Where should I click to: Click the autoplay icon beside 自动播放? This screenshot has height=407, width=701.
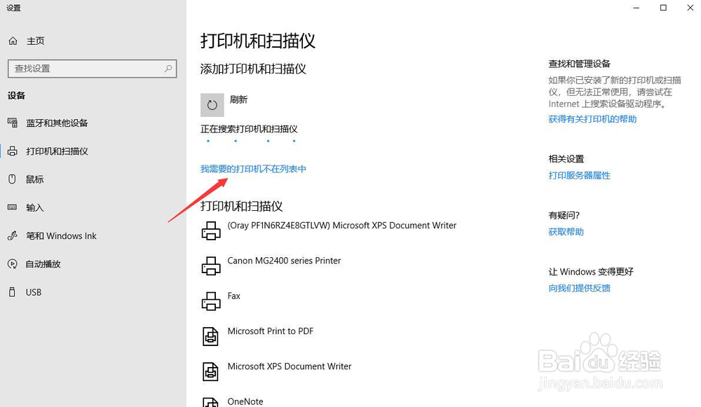pyautogui.click(x=13, y=263)
